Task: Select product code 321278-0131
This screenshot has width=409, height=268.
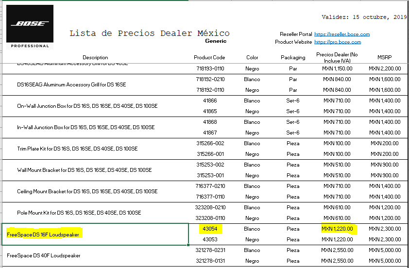Action: [210, 261]
